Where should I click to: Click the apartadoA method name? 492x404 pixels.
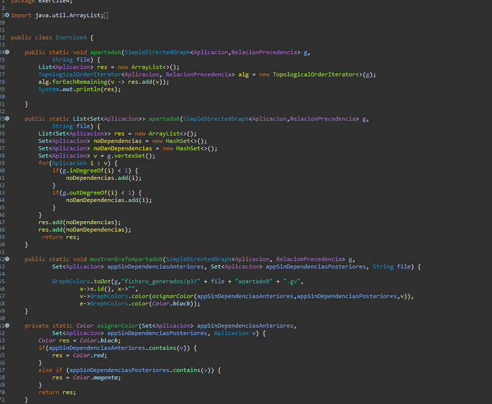point(105,52)
